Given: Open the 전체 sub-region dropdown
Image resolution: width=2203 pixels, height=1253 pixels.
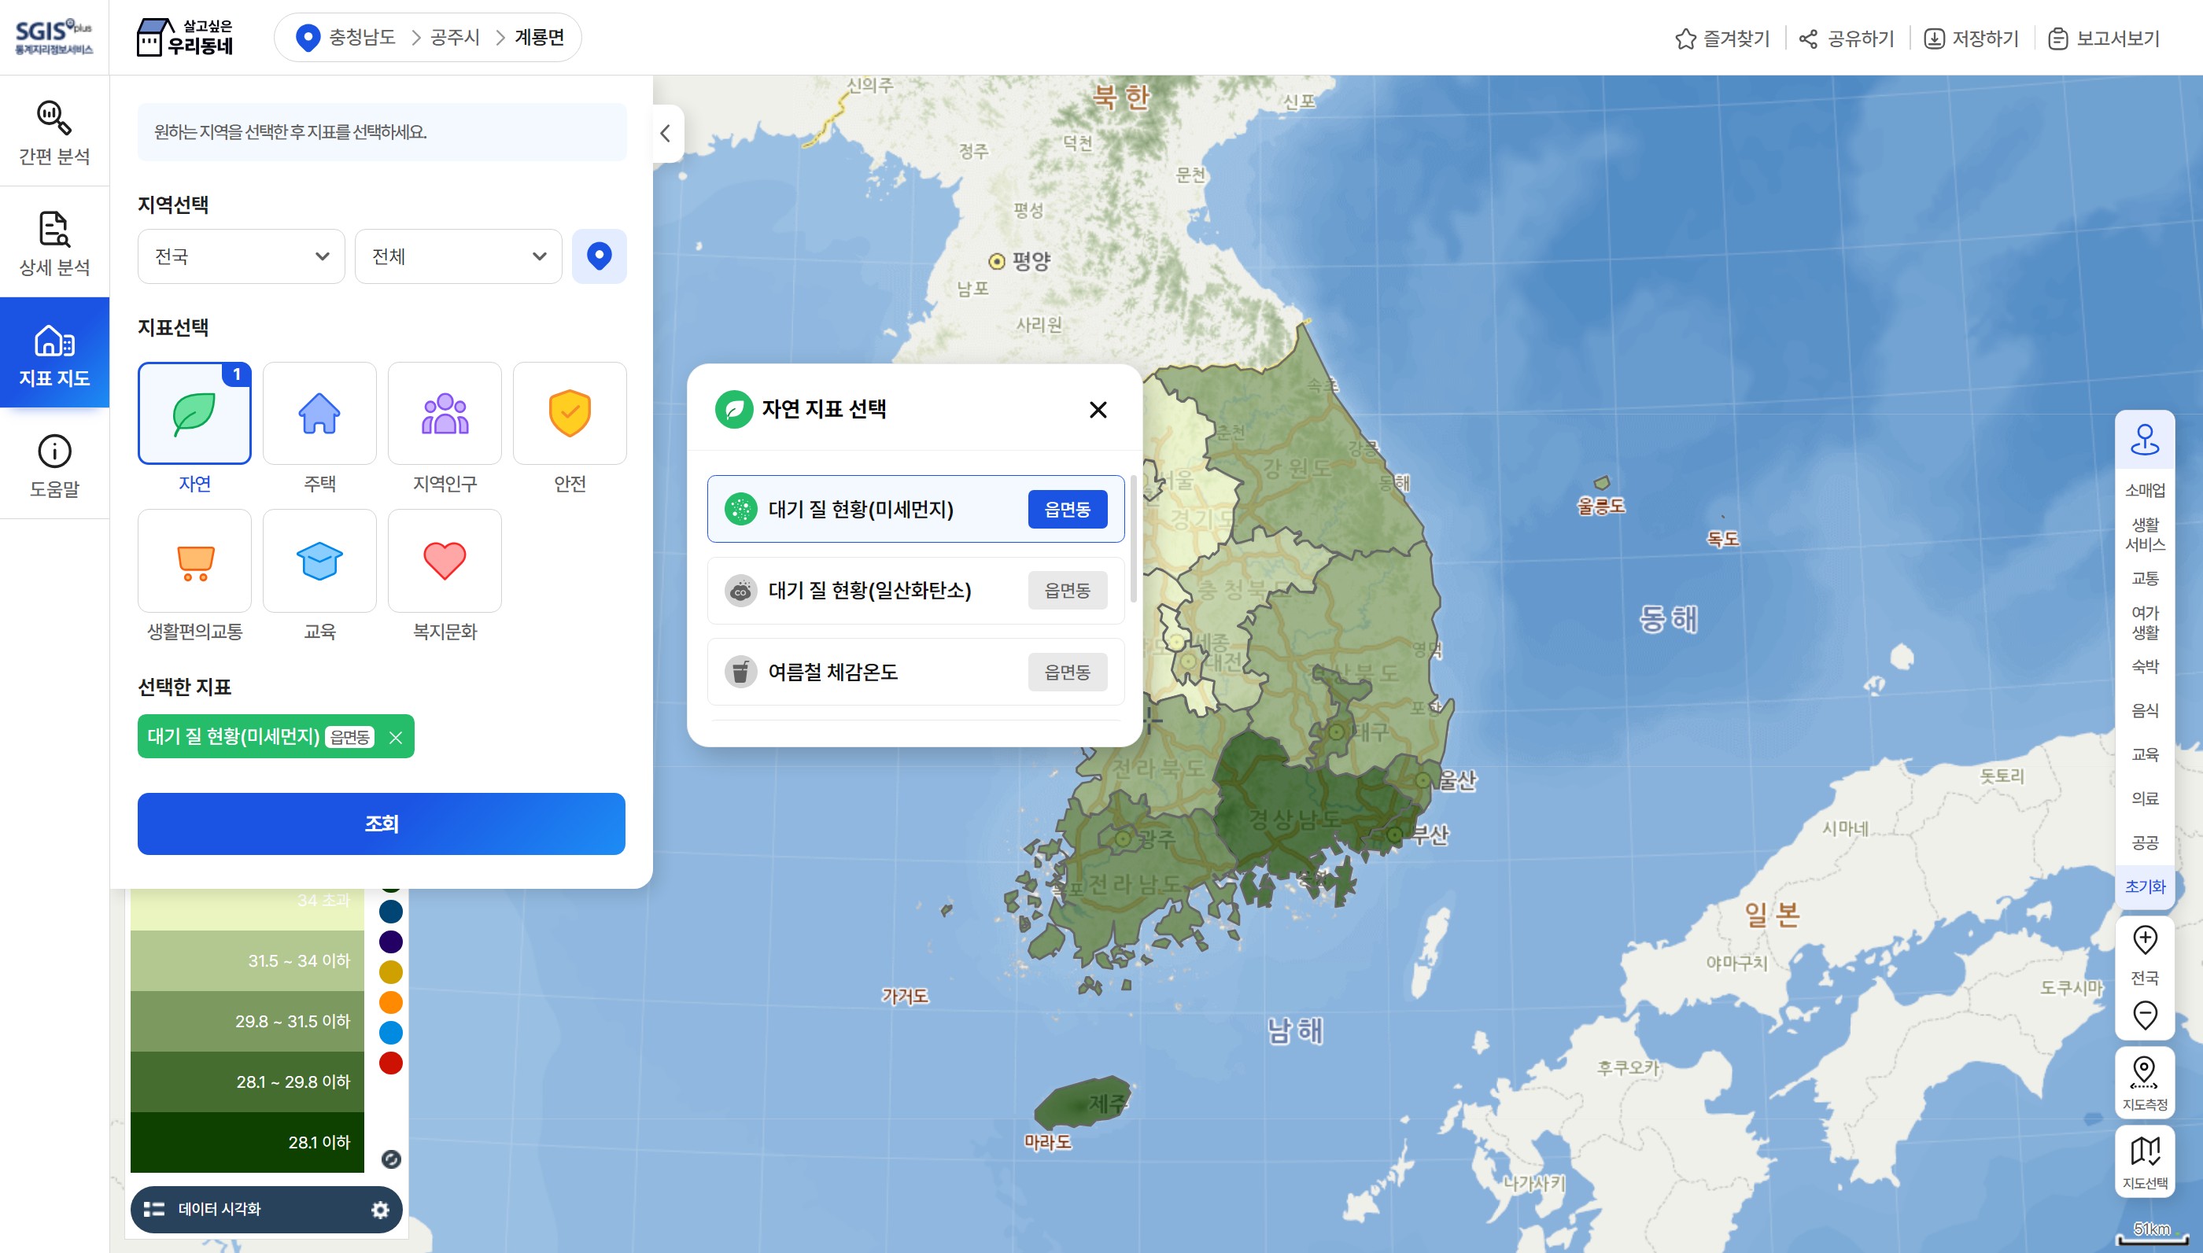Looking at the screenshot, I should click(x=458, y=256).
